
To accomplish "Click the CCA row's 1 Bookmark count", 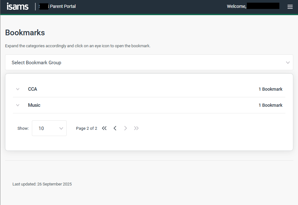I will (x=270, y=89).
